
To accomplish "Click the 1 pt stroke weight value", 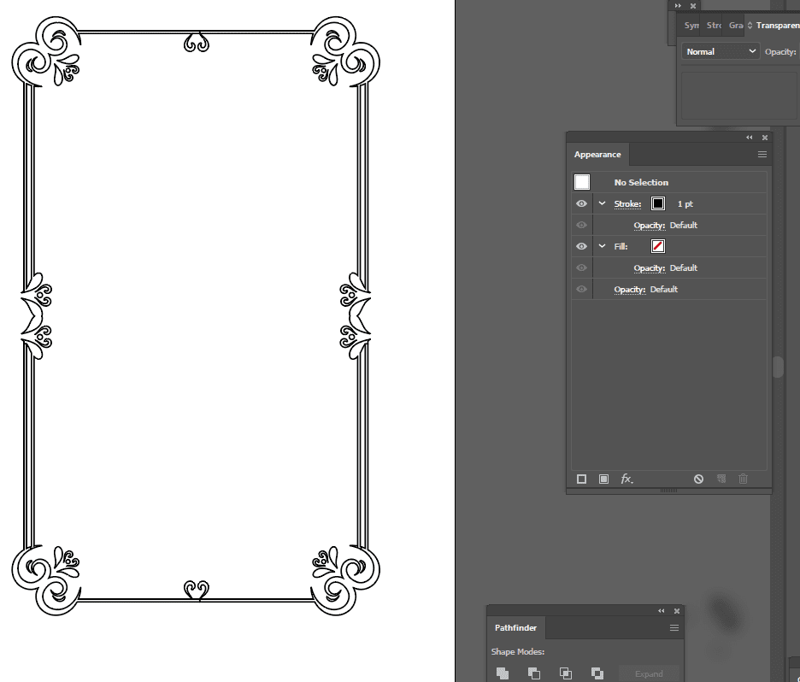I will pos(685,204).
